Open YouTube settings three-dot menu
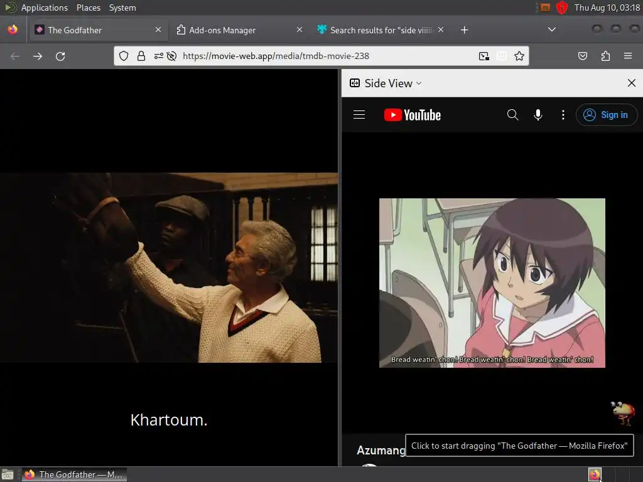The width and height of the screenshot is (643, 482). 563,115
